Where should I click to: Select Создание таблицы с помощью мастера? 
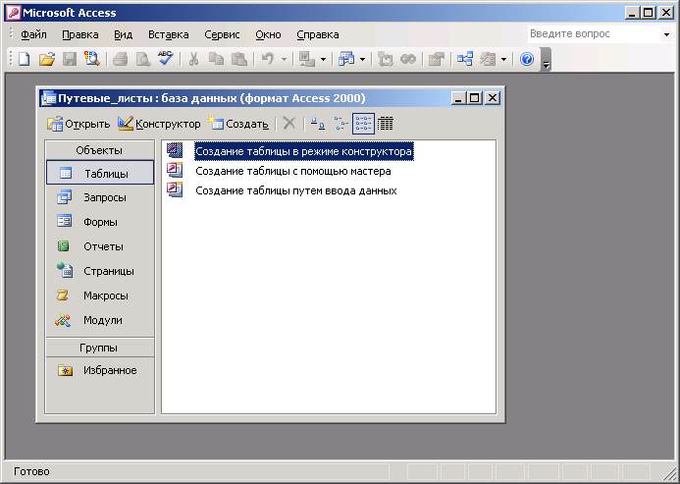pos(293,171)
